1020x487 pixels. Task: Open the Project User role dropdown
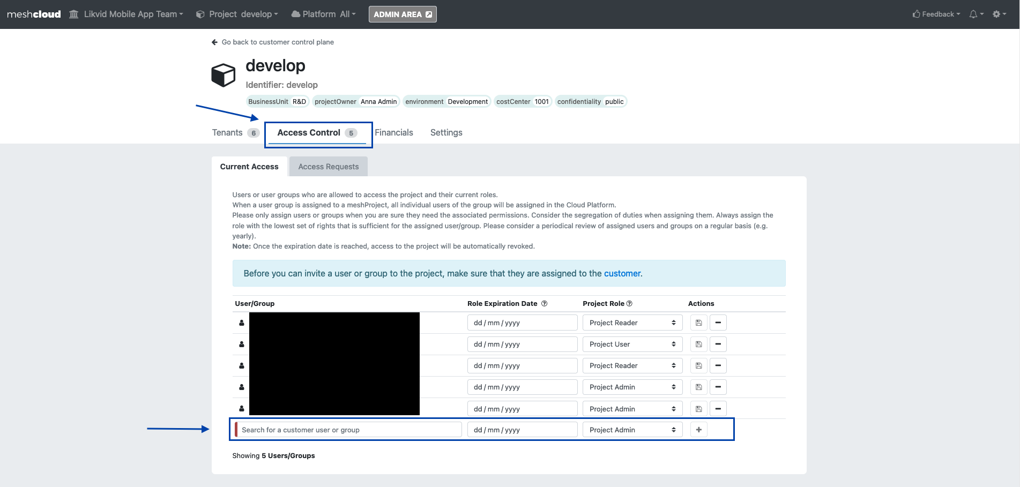pyautogui.click(x=632, y=344)
